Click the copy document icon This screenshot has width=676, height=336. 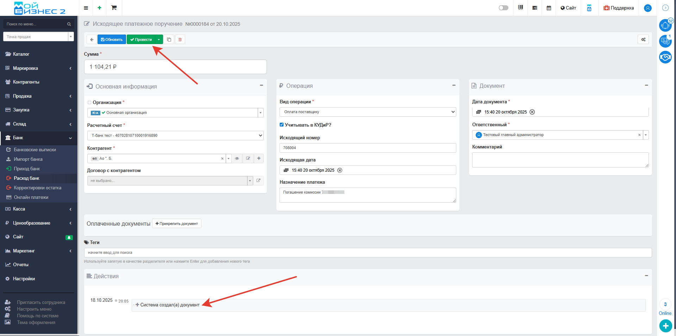pyautogui.click(x=169, y=39)
